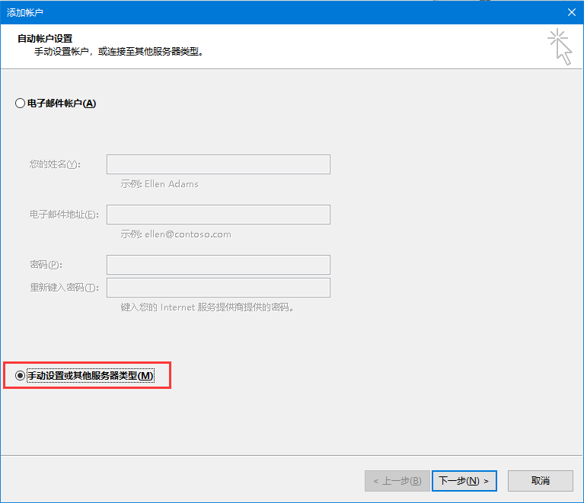Click the 上一步 back button
584x503 pixels.
pyautogui.click(x=397, y=481)
